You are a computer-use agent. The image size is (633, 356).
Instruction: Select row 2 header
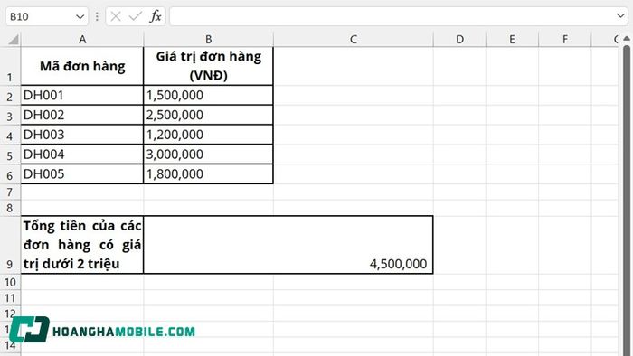(x=10, y=96)
